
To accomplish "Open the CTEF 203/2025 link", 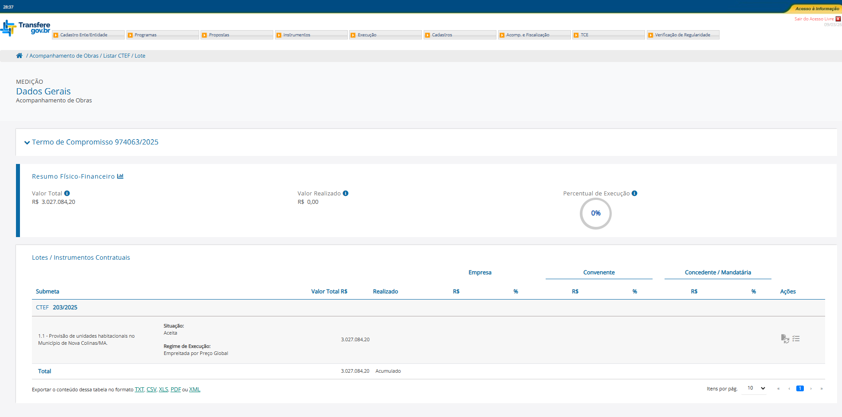I will 65,308.
